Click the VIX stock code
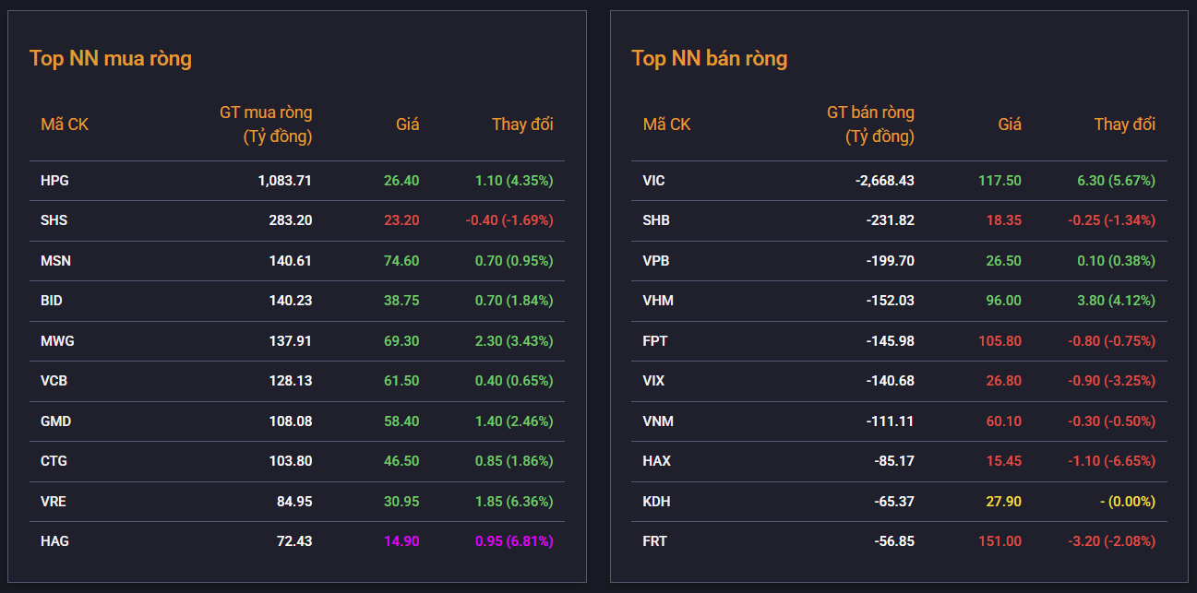This screenshot has width=1197, height=593. (x=653, y=380)
